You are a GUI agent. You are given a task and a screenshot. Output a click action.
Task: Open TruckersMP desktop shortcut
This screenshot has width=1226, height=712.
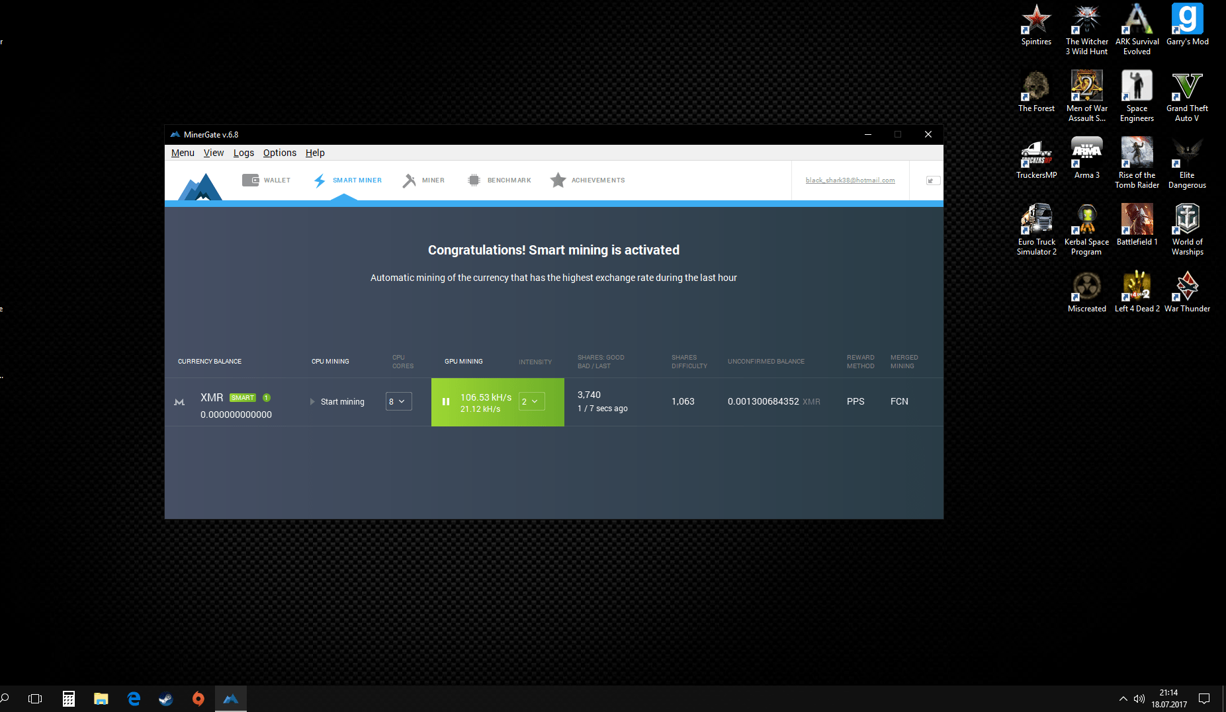pyautogui.click(x=1036, y=159)
